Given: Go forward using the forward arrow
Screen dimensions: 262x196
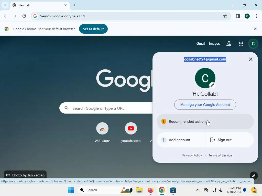Looking at the screenshot, I should coord(15,16).
